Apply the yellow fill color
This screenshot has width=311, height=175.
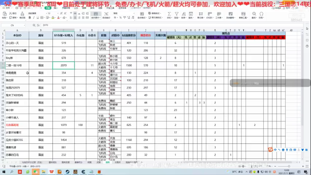tap(53, 17)
